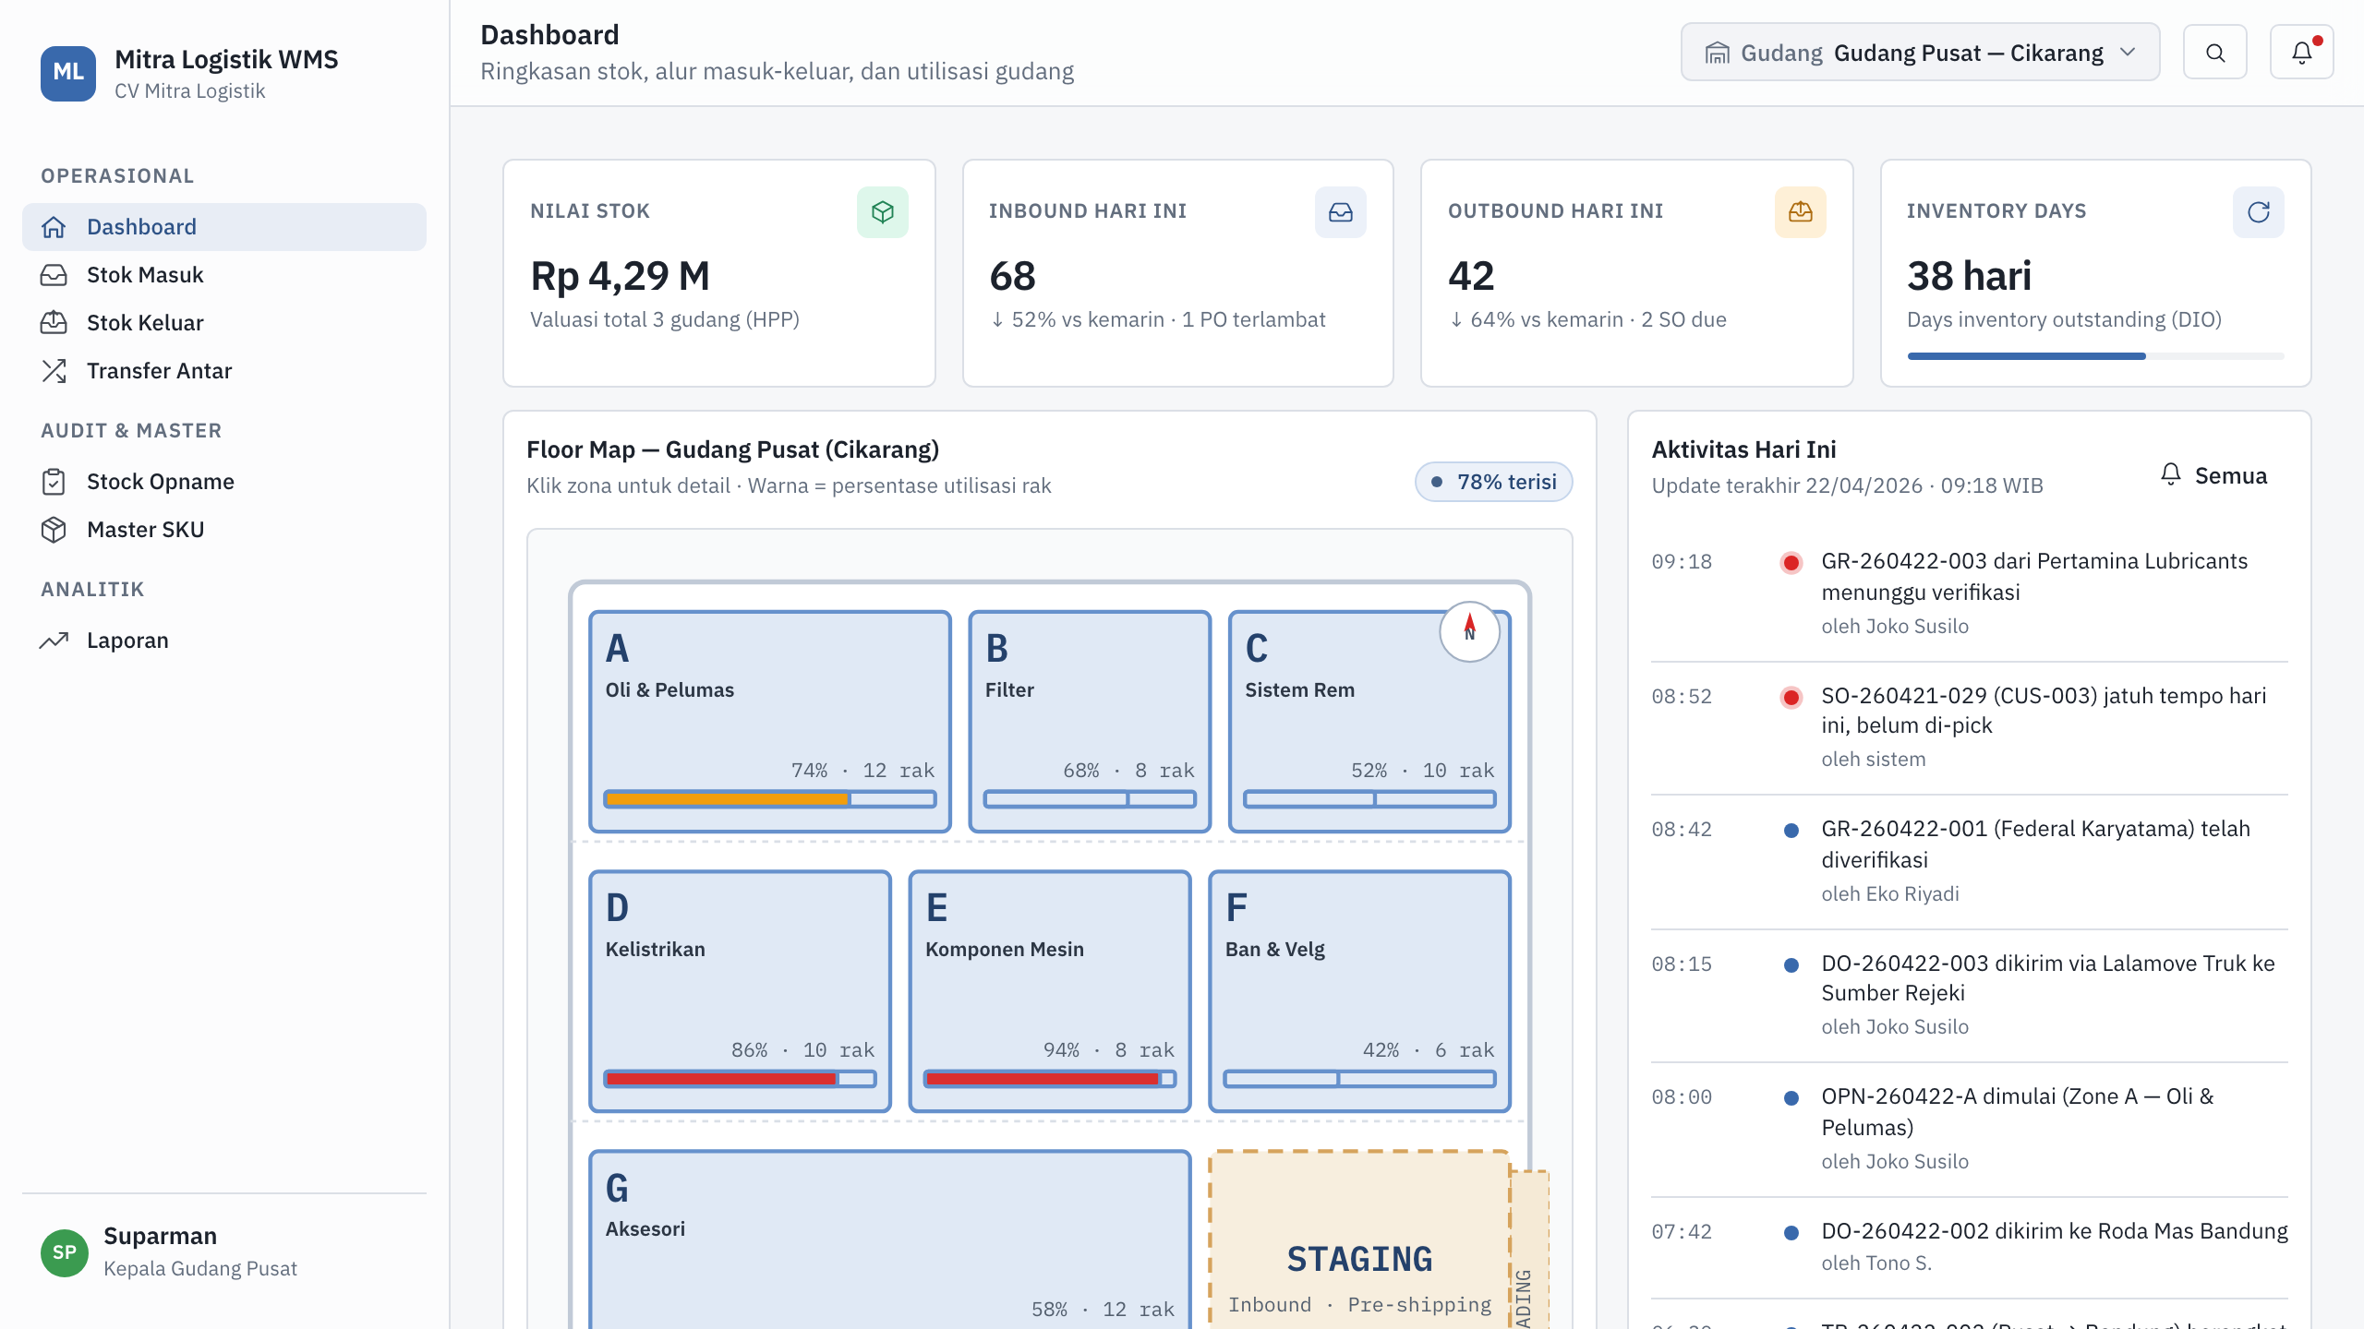Open activity SO-260421-029 jatuh tempo
2364x1329 pixels.
(1970, 727)
